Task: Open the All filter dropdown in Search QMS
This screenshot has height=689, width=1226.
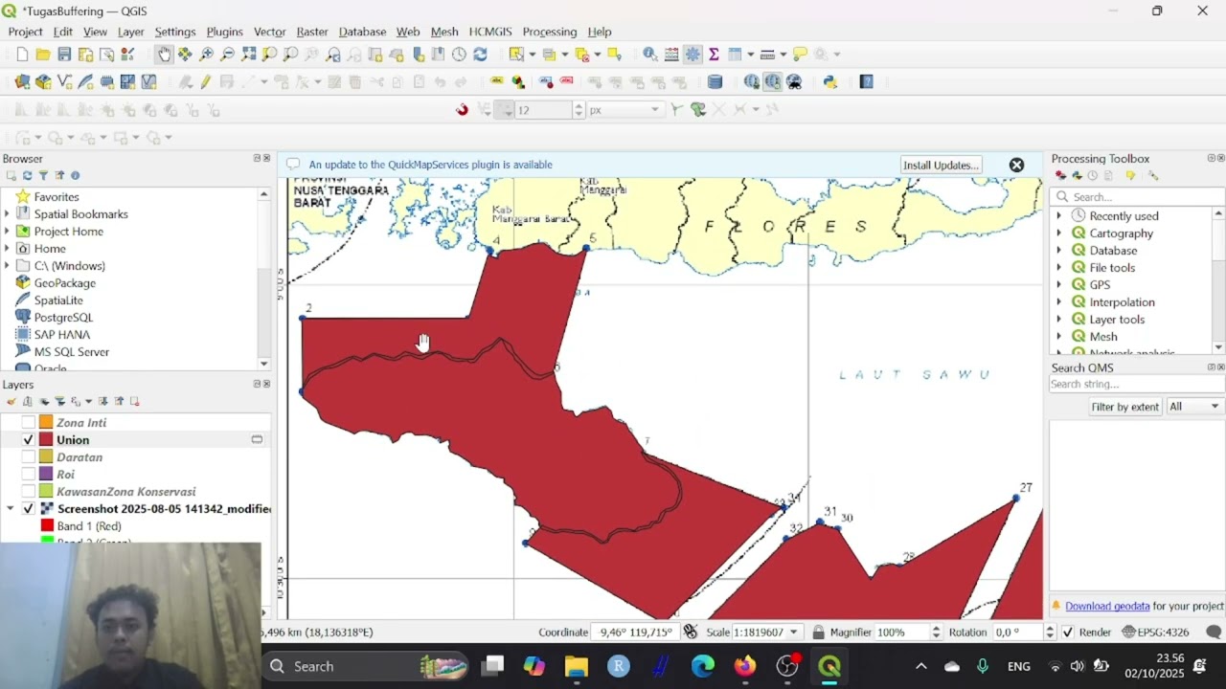Action: tap(1194, 407)
